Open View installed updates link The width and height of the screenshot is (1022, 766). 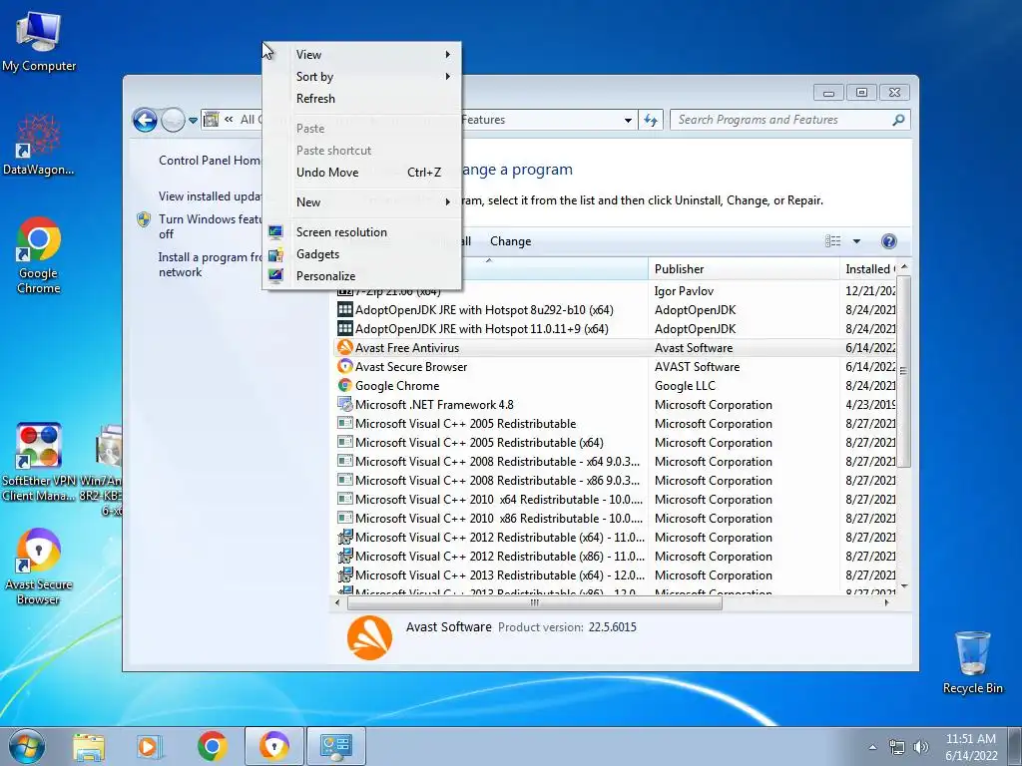coord(211,196)
